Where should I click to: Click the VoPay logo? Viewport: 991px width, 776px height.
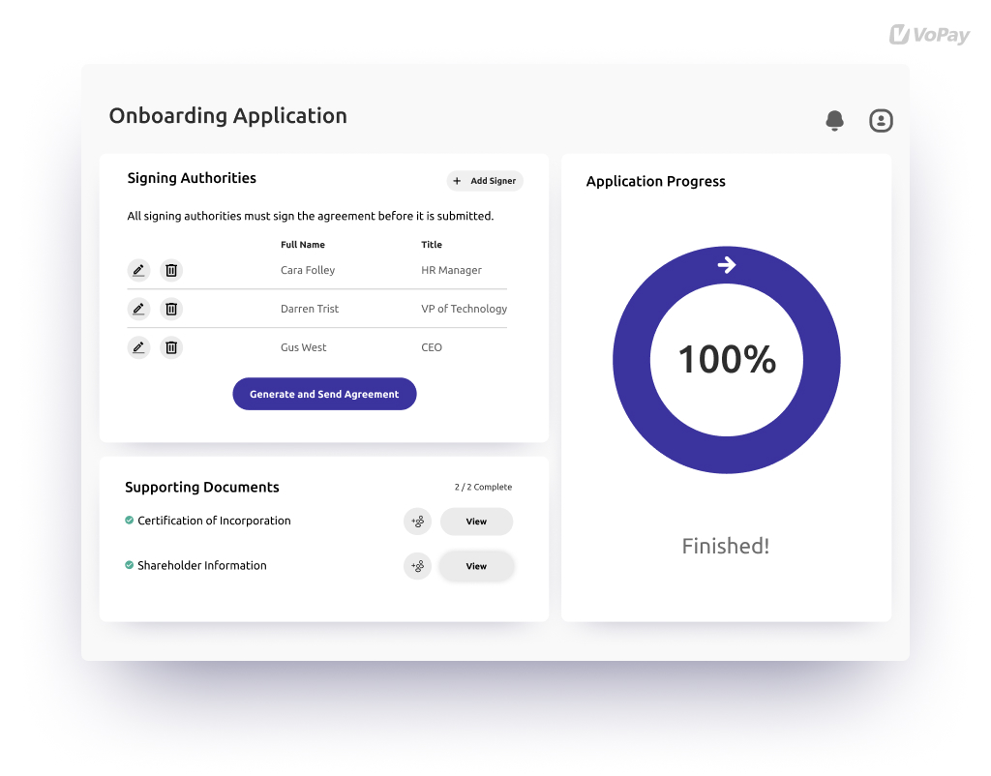[929, 34]
